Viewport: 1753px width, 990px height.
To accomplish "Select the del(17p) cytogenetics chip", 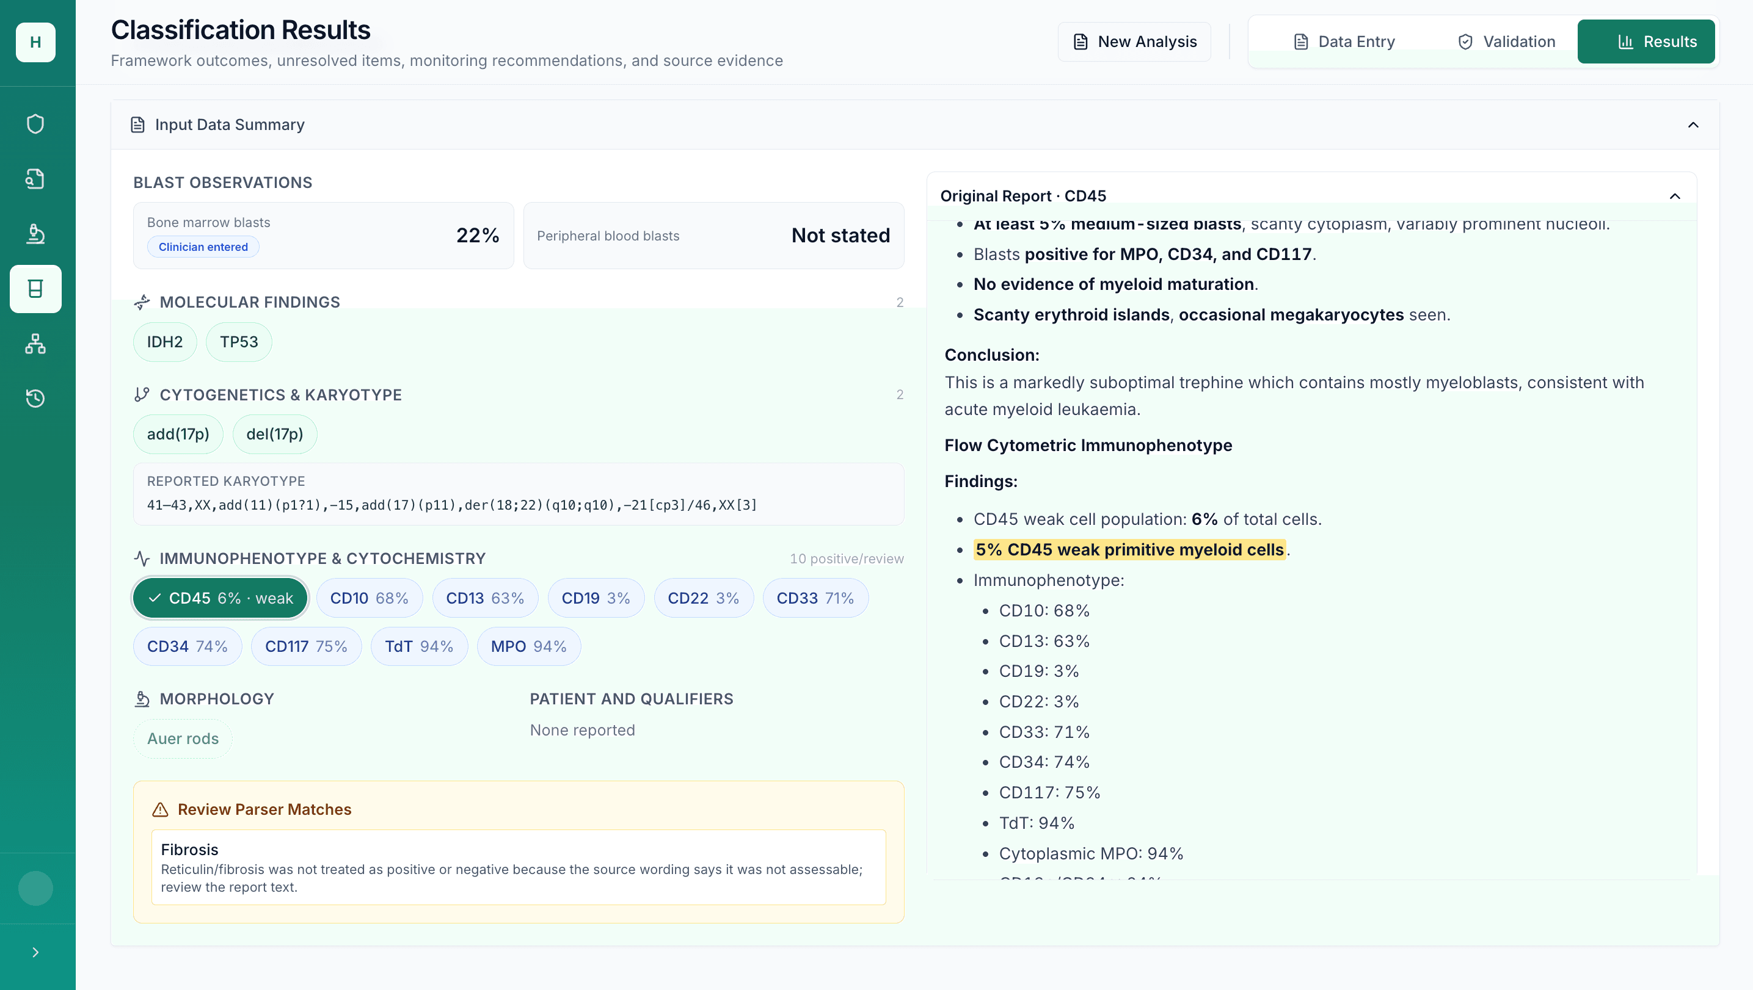I will pyautogui.click(x=275, y=435).
